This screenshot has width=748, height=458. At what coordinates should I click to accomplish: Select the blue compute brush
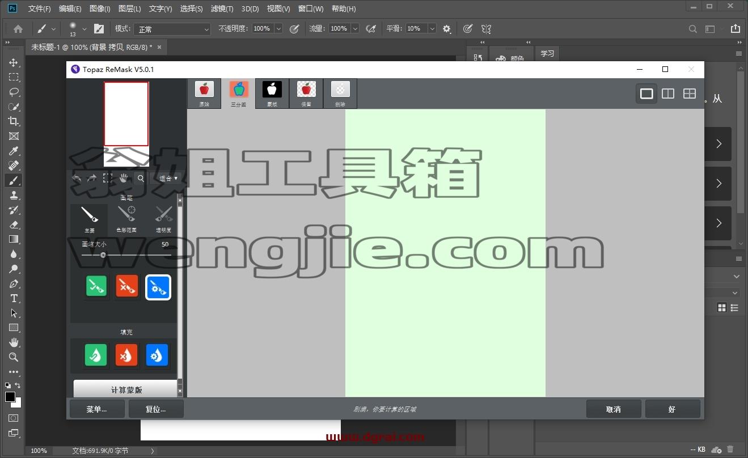click(x=158, y=287)
